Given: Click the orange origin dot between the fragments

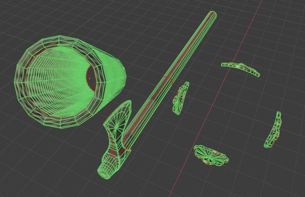Looking at the screenshot, I should click(225, 113).
